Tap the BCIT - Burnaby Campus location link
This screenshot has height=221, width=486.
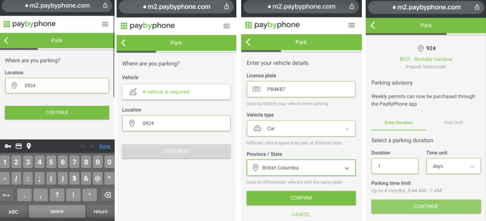tap(426, 59)
